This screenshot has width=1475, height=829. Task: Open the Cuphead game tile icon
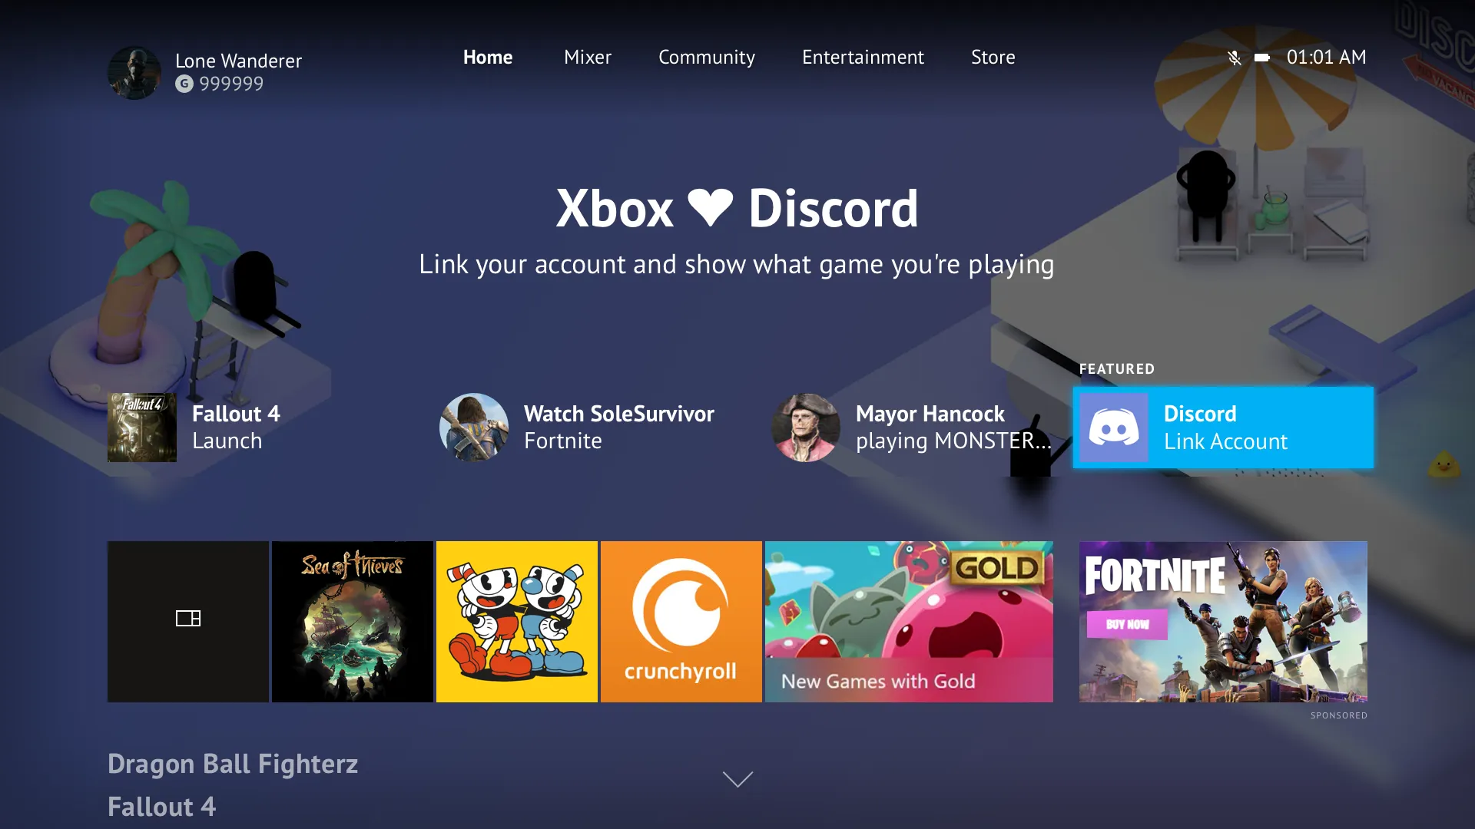[x=517, y=622]
